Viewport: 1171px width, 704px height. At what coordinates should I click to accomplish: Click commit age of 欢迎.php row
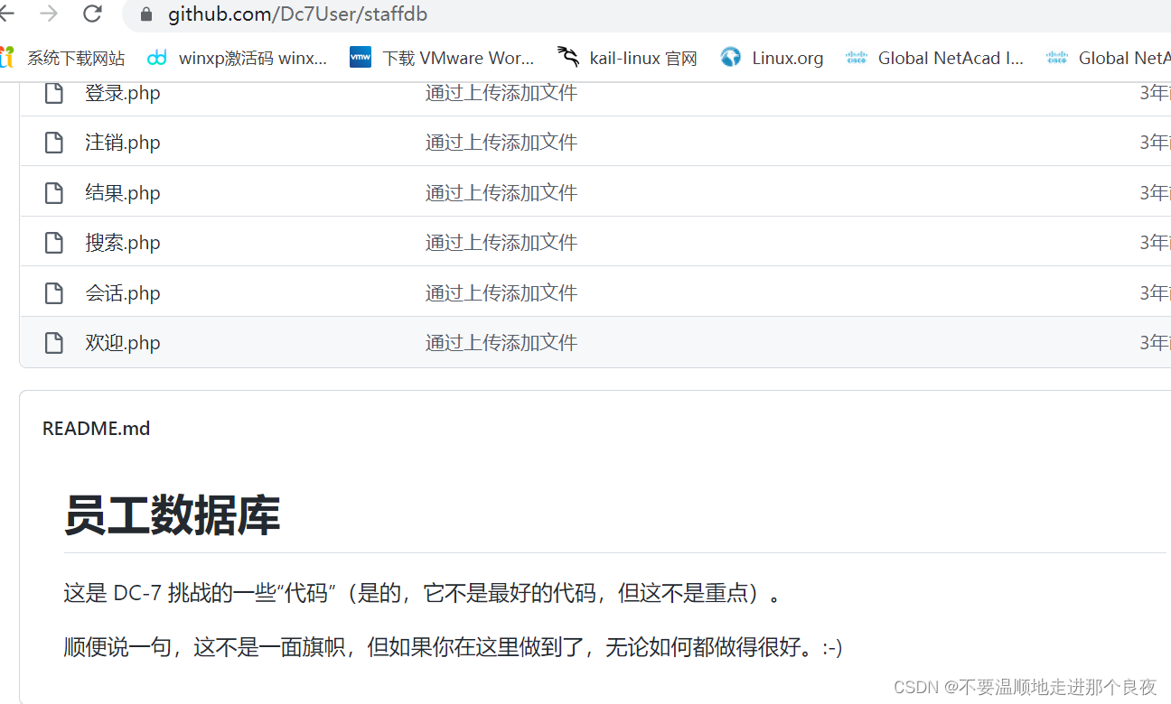click(1155, 343)
